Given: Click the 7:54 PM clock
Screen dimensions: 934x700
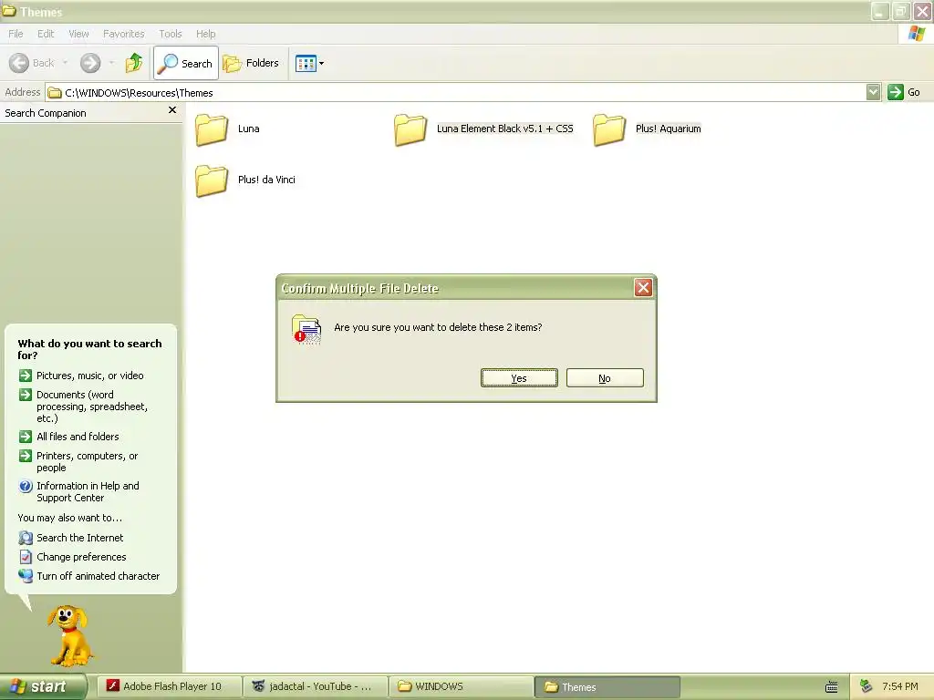Looking at the screenshot, I should pyautogui.click(x=900, y=686).
